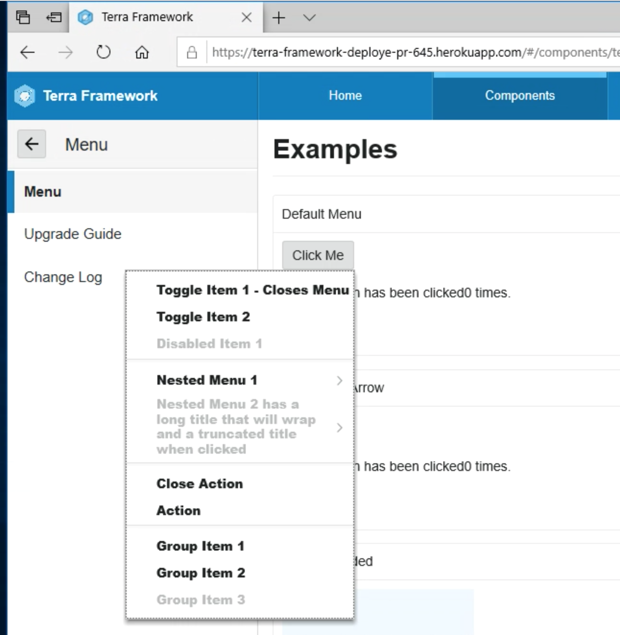This screenshot has width=620, height=635.
Task: Click the page refresh icon
Action: click(103, 52)
